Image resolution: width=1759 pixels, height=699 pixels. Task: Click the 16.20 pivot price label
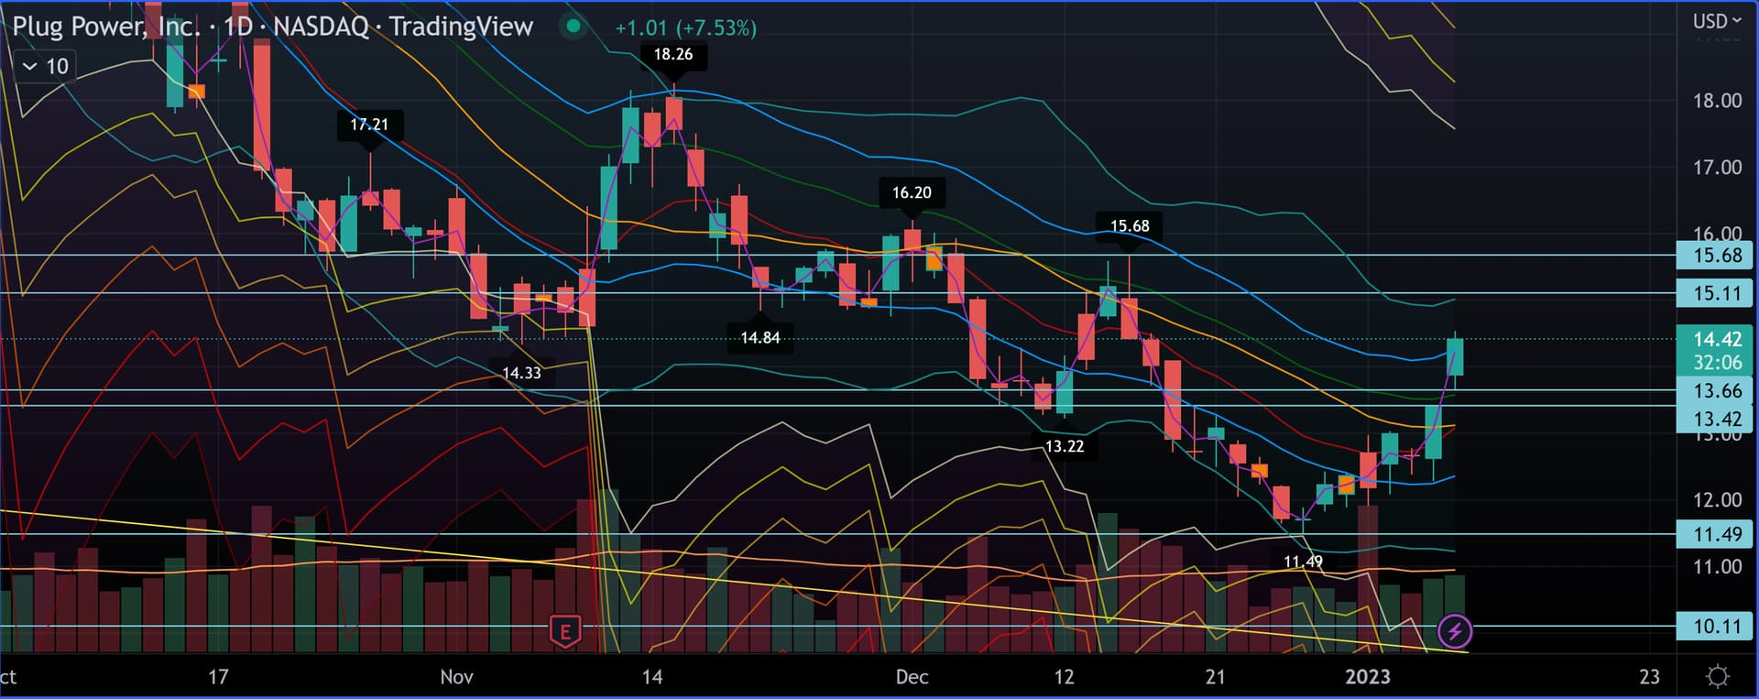point(911,192)
